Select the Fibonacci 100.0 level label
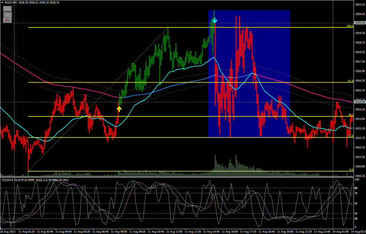Screen dimensions: 366x234 pos(350,26)
